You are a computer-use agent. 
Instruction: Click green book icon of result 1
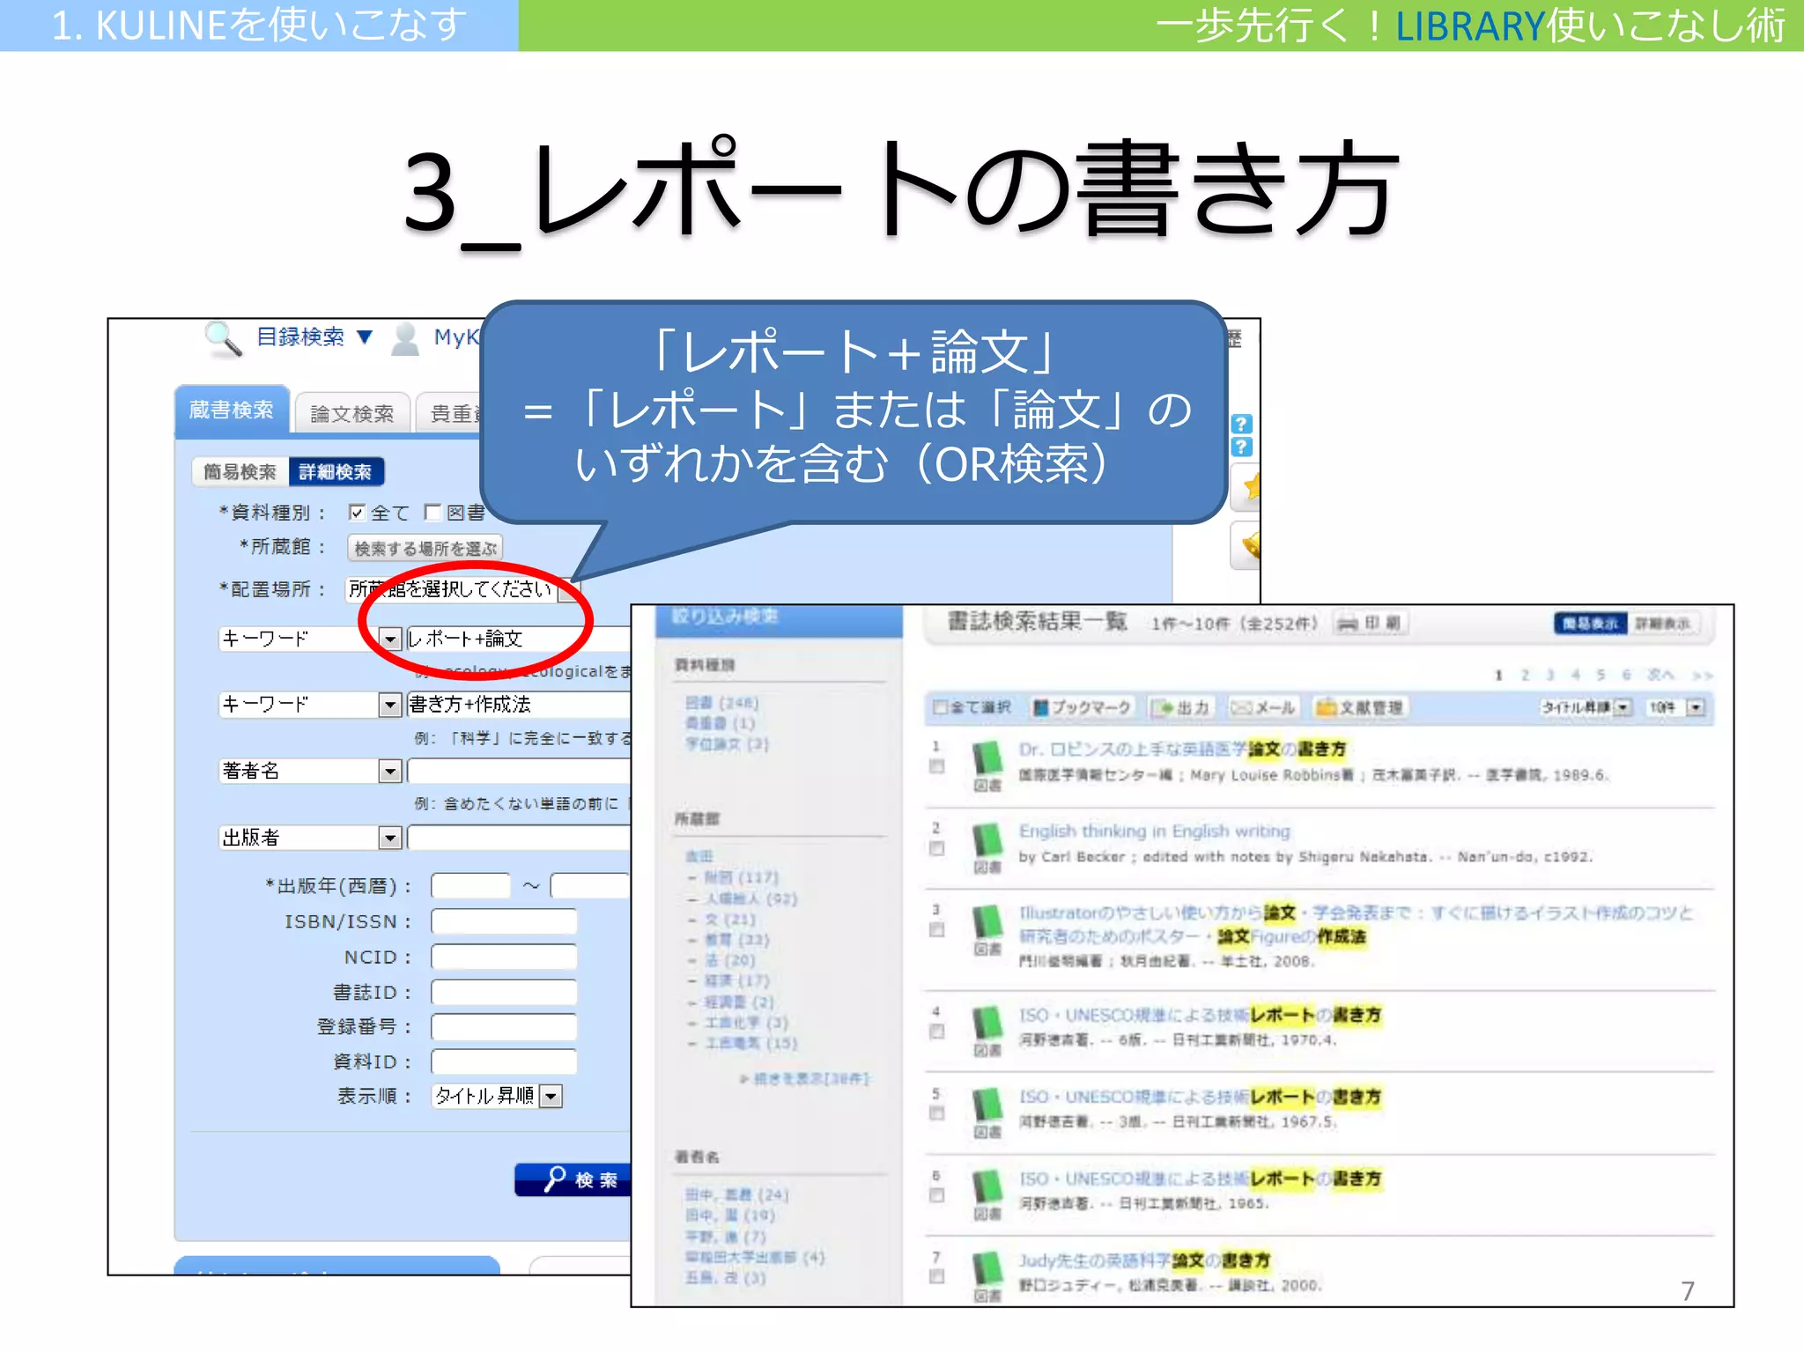(987, 758)
